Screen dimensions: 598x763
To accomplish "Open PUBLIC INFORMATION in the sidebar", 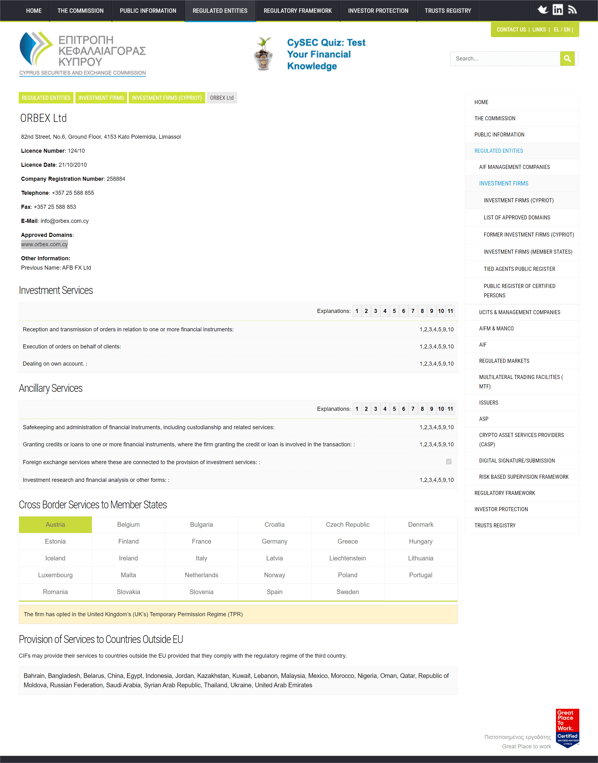I will point(522,135).
